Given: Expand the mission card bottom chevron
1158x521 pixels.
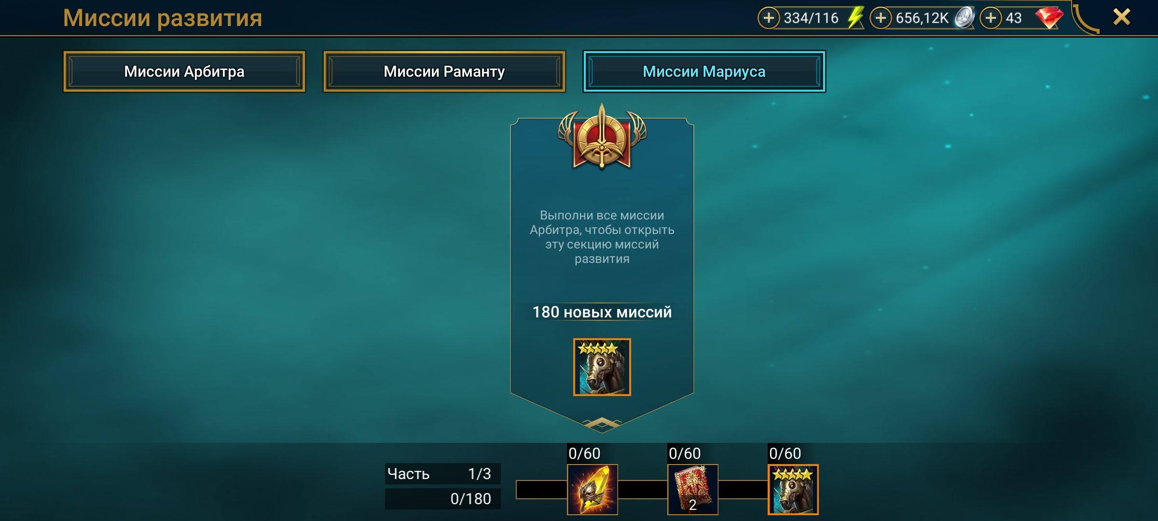Looking at the screenshot, I should pos(602,423).
